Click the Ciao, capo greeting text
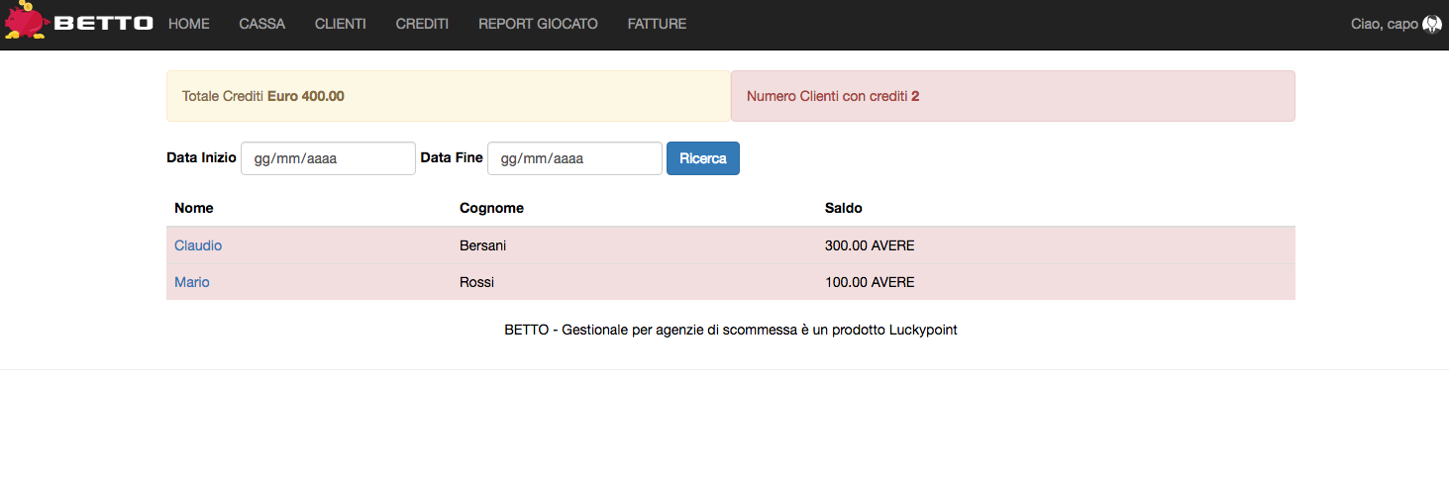 tap(1384, 24)
